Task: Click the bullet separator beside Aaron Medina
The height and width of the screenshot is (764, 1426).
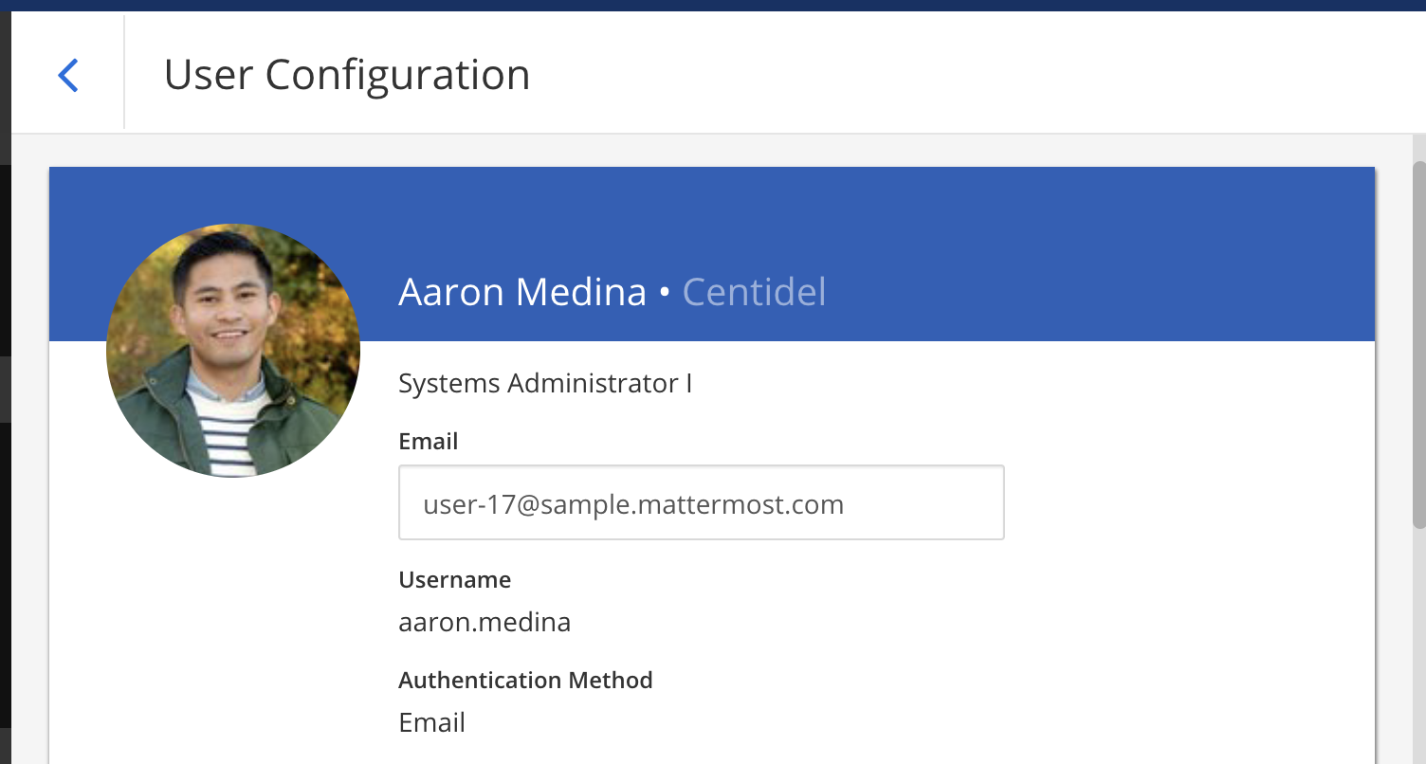Action: (665, 292)
